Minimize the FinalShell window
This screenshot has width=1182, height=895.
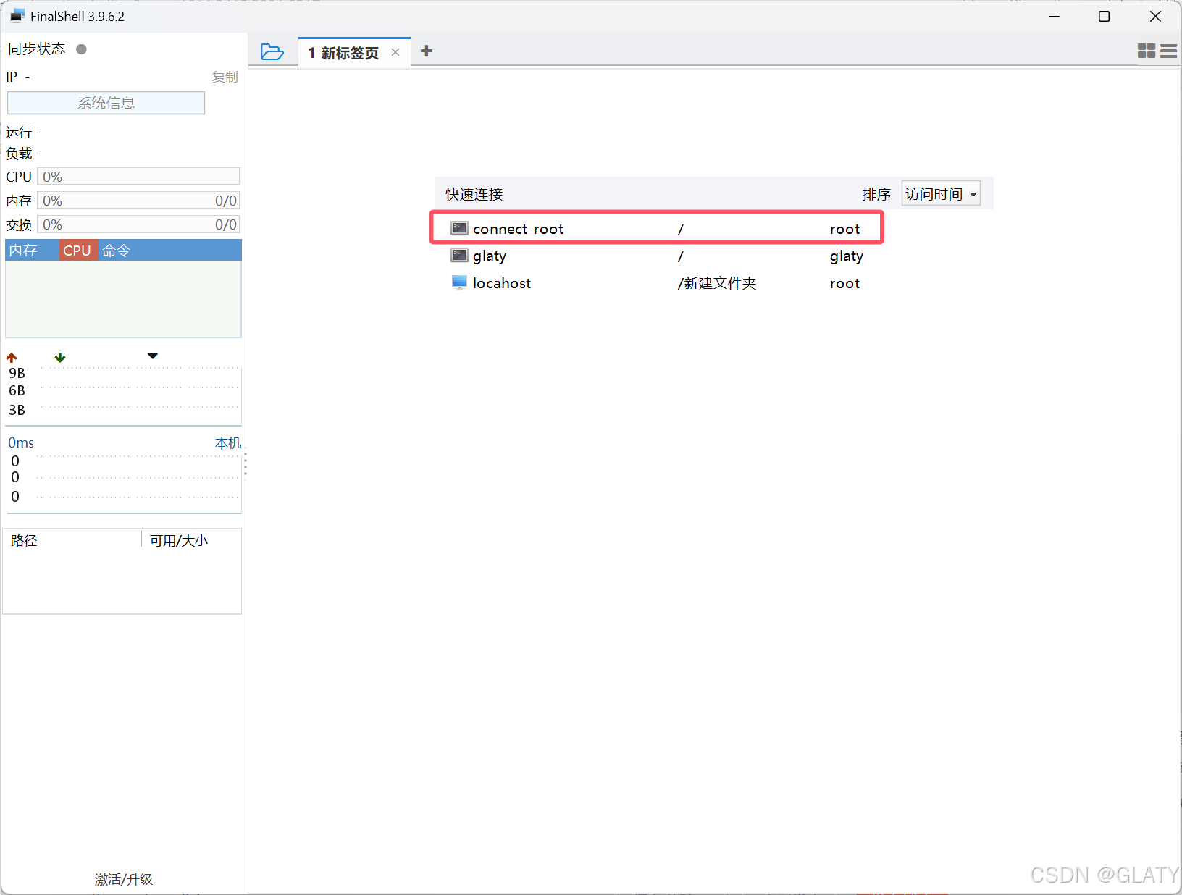(x=1055, y=16)
